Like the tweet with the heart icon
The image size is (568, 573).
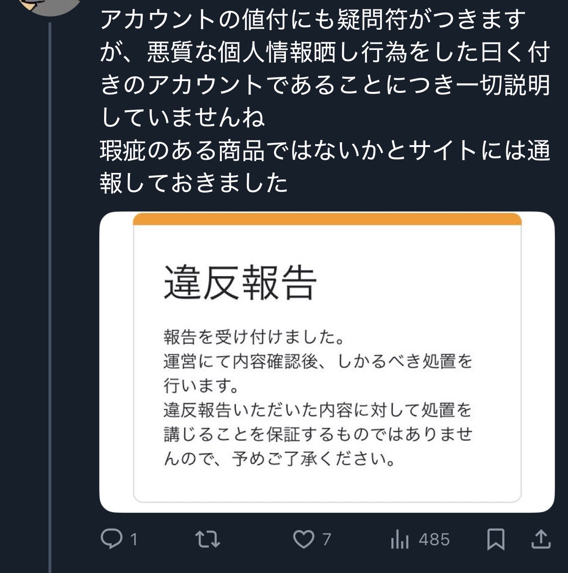click(x=304, y=539)
